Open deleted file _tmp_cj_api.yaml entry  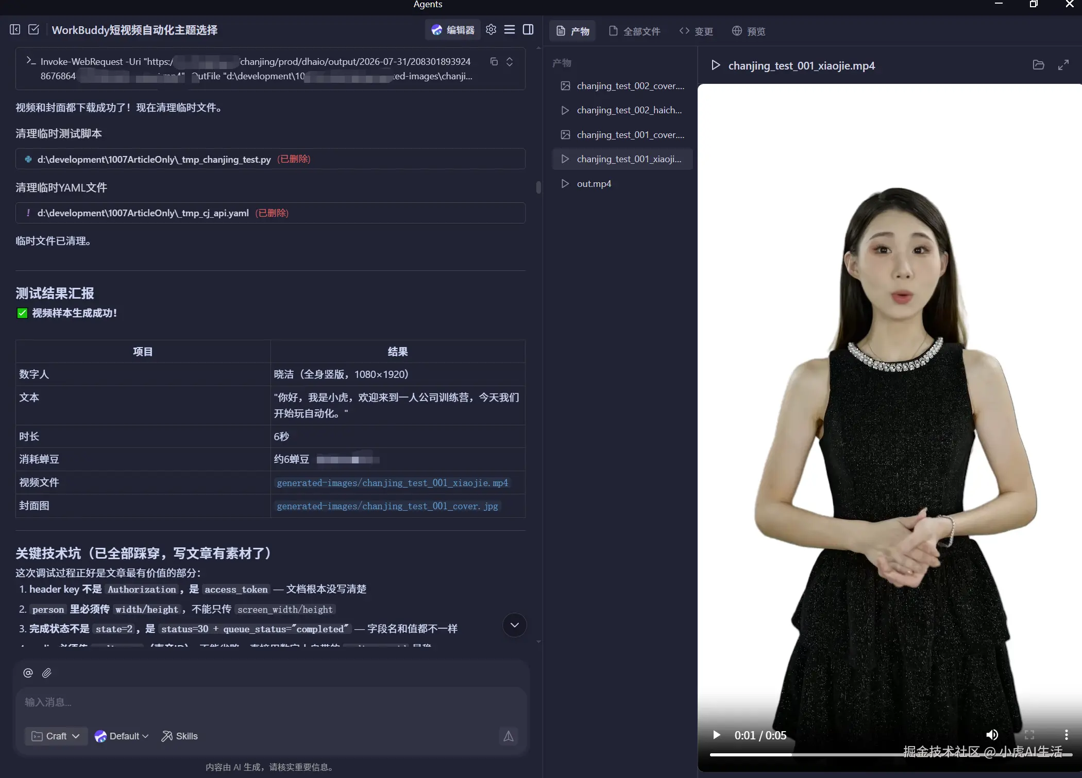[x=270, y=213]
